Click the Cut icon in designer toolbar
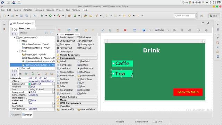Viewport: 222px width, 125px height. [103, 30]
